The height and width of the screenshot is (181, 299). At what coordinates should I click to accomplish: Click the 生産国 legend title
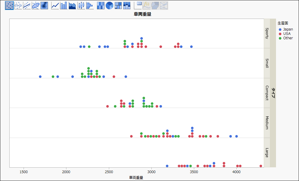[x=283, y=23]
